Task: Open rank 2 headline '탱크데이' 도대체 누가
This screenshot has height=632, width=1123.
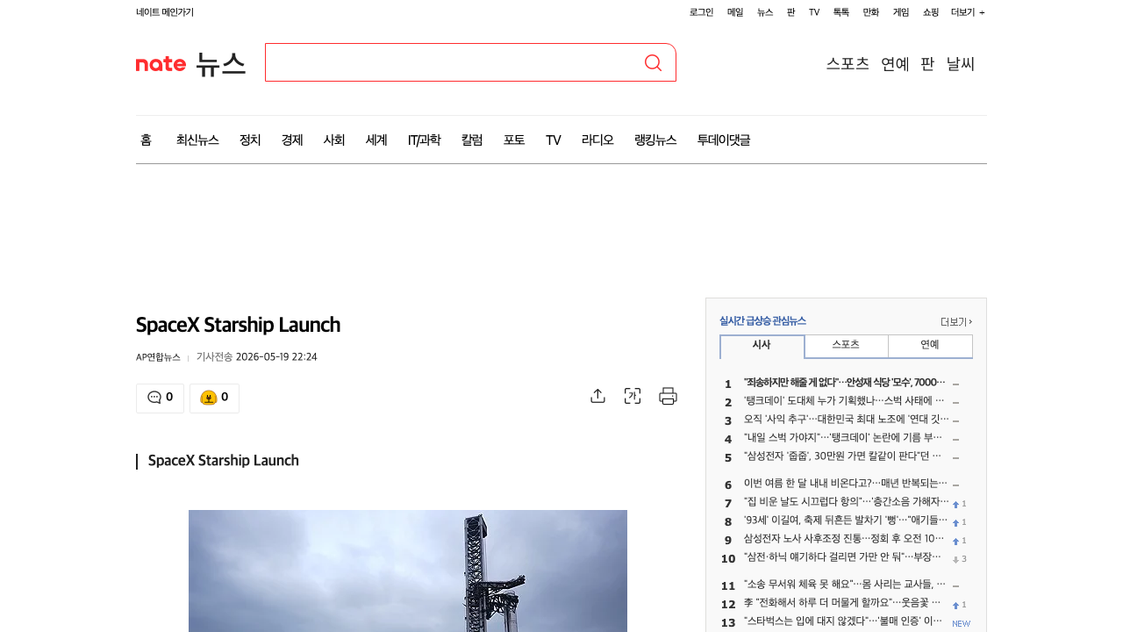Action: click(845, 401)
